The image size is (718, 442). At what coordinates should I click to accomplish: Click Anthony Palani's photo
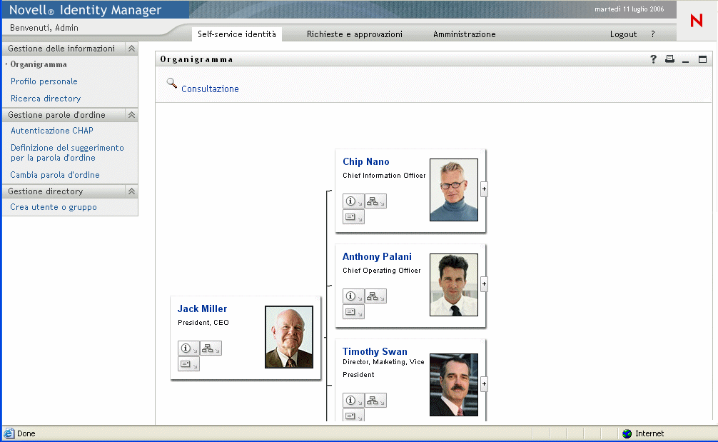click(454, 285)
